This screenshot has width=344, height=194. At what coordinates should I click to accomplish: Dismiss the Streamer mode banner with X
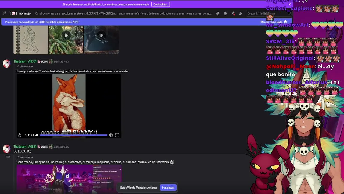click(289, 4)
